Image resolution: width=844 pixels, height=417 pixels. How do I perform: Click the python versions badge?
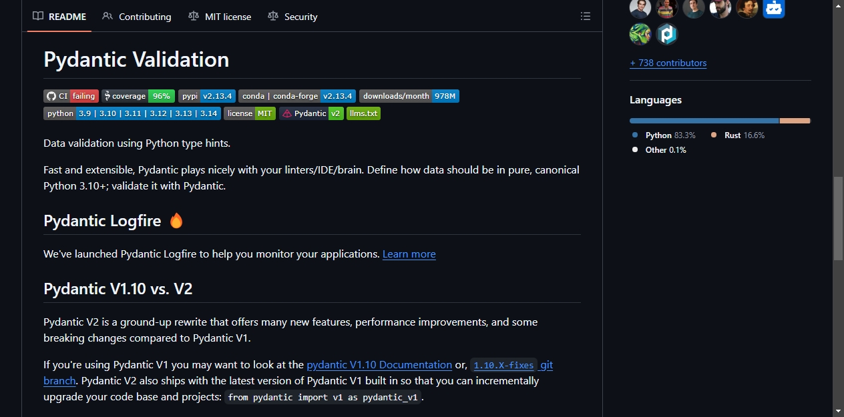coord(132,113)
